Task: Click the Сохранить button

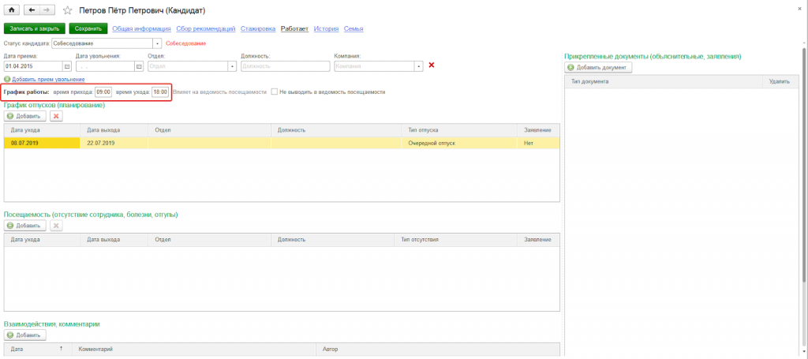Action: (x=88, y=29)
